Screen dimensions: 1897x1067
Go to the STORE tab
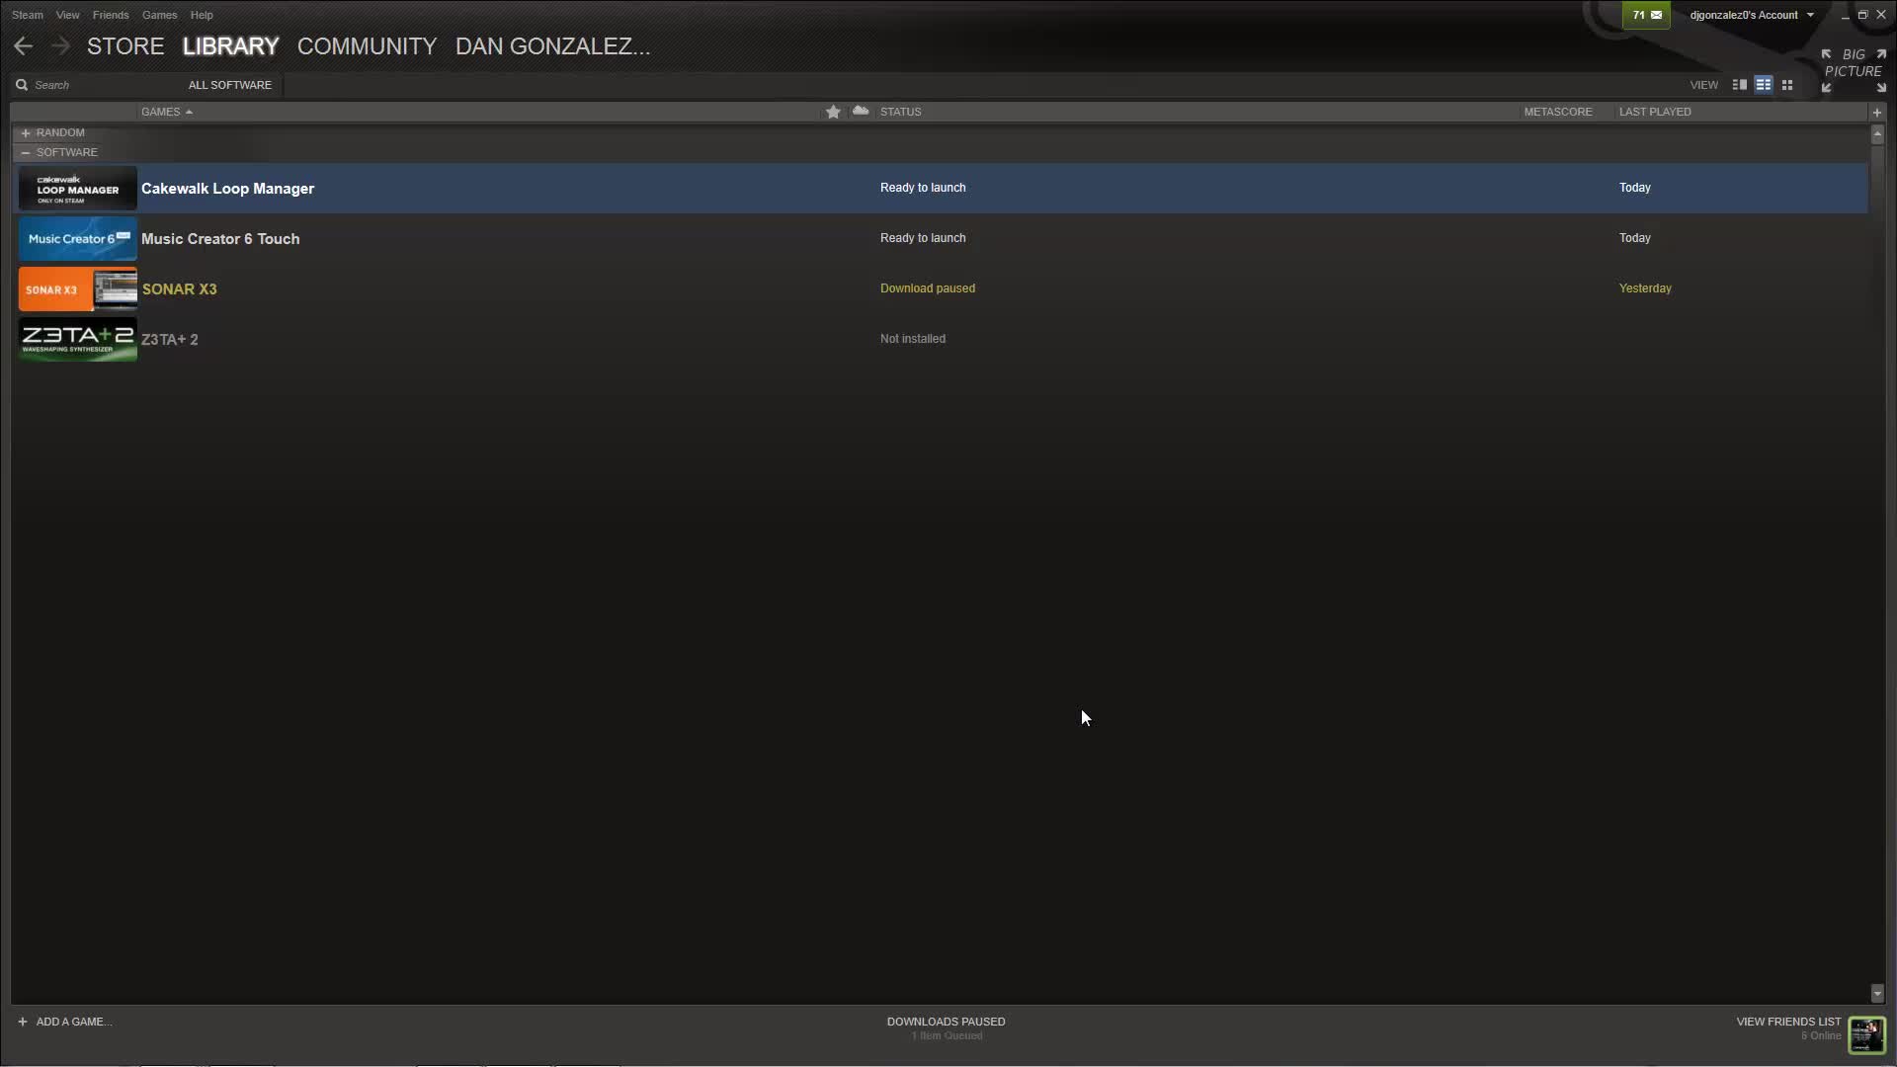click(125, 46)
